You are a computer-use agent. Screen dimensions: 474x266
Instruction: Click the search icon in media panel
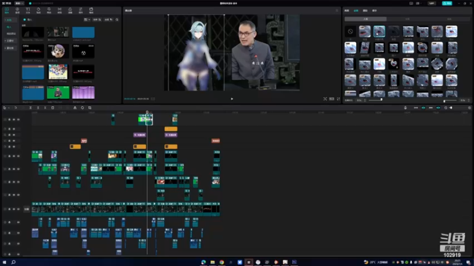pyautogui.click(x=117, y=20)
